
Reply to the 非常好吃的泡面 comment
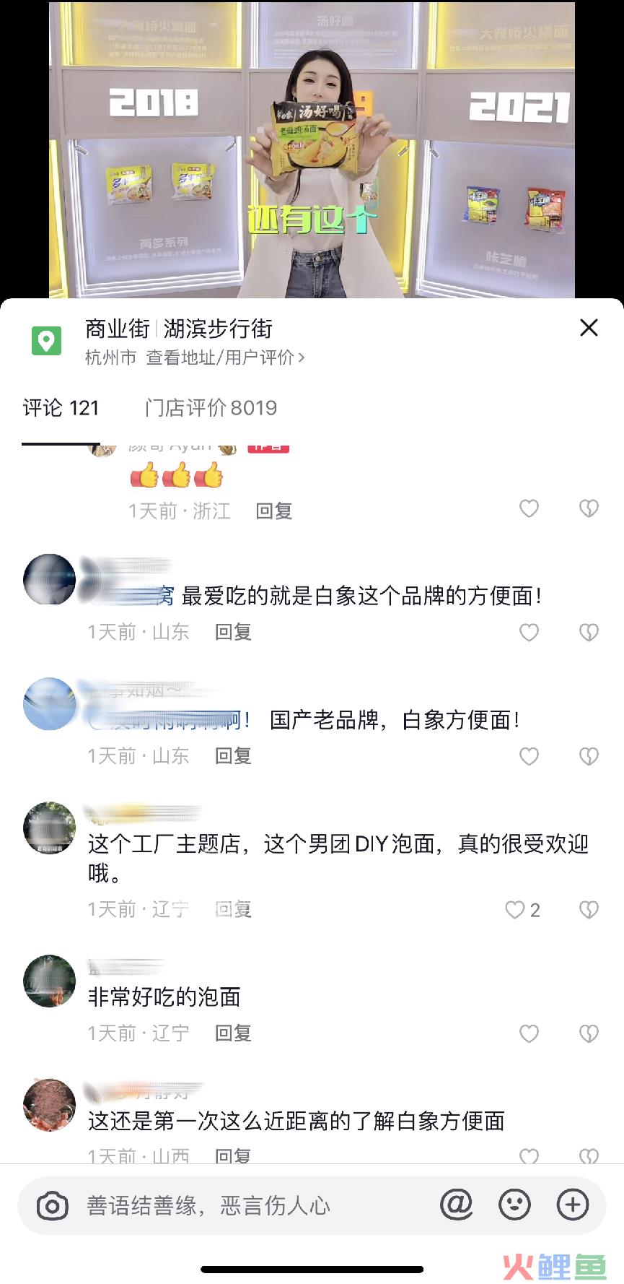[x=233, y=1033]
